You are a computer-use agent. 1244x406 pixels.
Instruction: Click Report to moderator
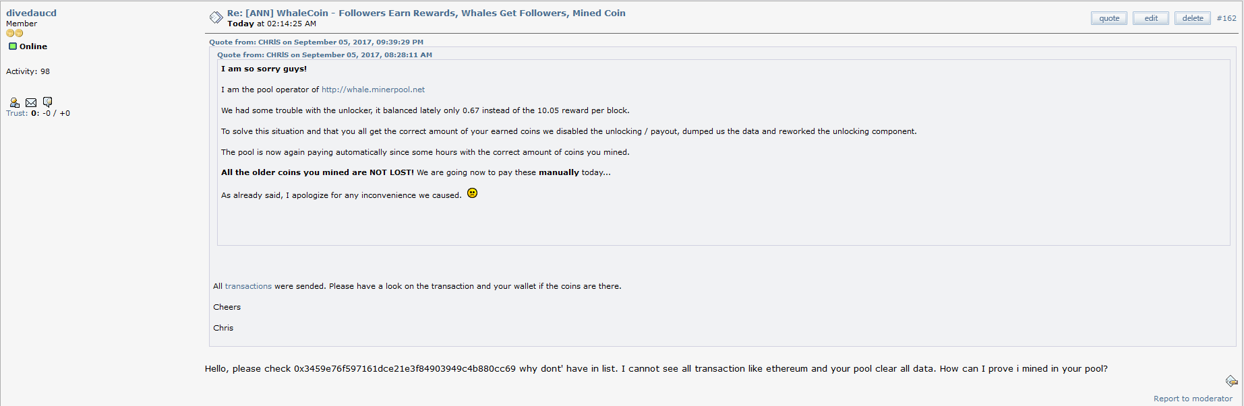coord(1193,399)
